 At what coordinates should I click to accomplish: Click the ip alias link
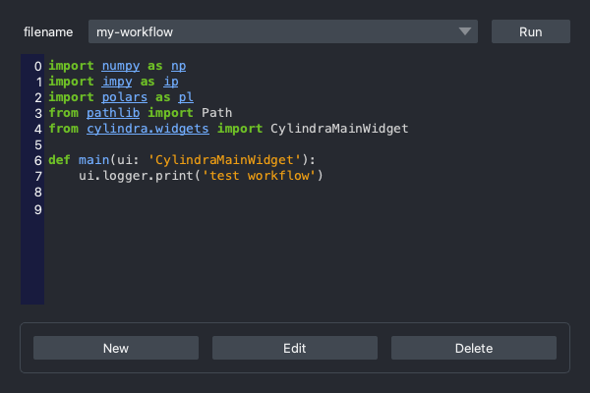(171, 82)
